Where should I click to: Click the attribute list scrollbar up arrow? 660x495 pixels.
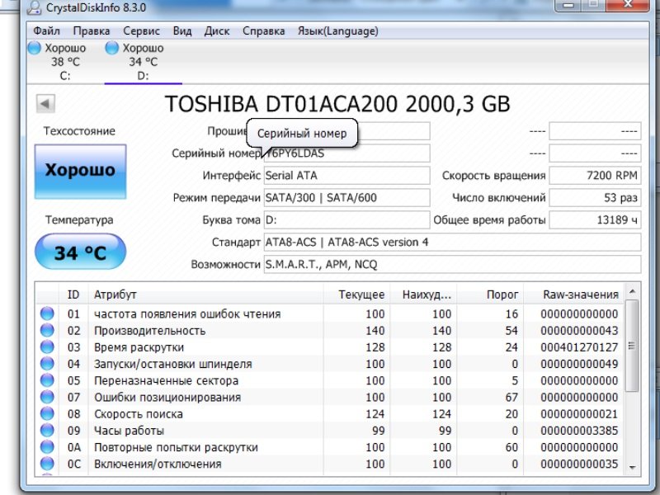632,291
